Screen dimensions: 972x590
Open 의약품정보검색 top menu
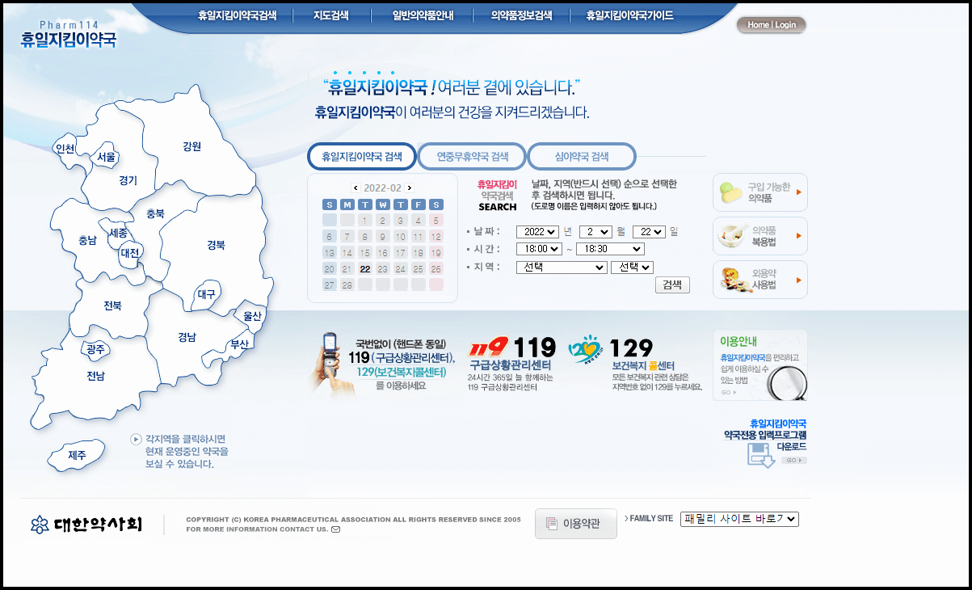click(x=521, y=15)
